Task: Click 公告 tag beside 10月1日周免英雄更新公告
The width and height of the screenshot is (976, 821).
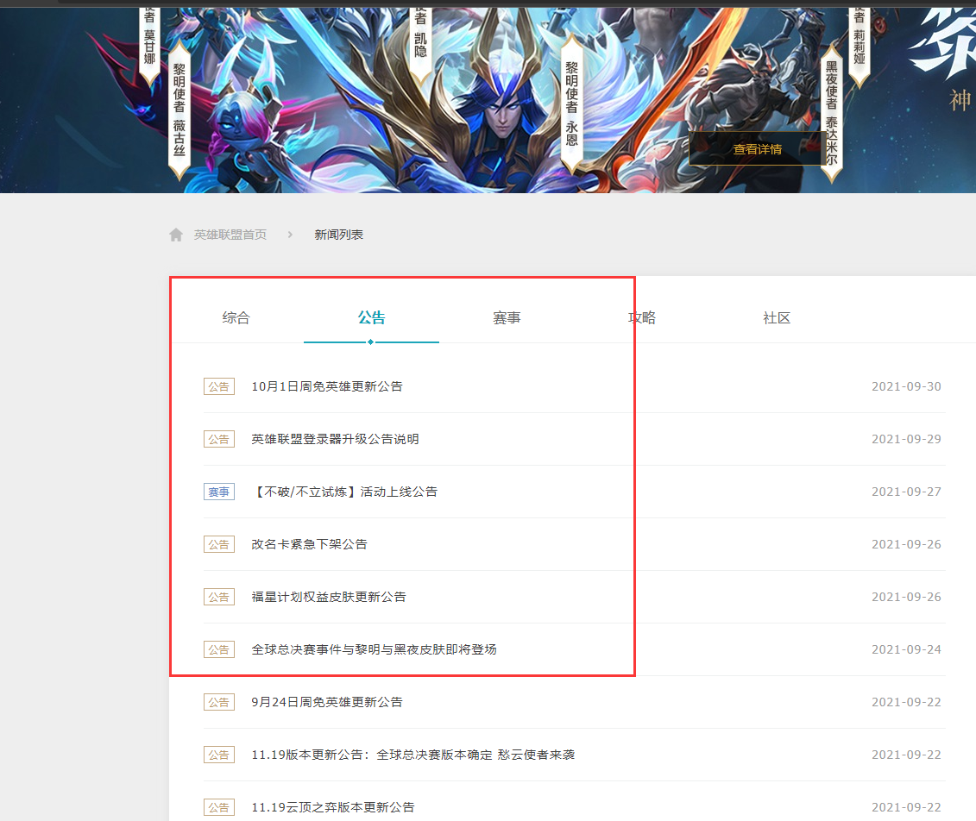Action: click(219, 386)
